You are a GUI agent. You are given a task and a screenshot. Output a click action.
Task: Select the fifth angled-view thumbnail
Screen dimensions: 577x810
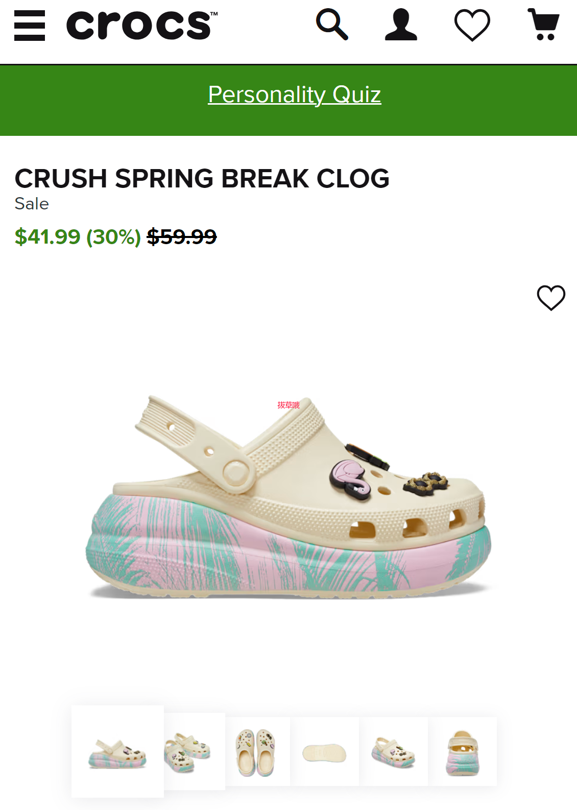pyautogui.click(x=394, y=751)
